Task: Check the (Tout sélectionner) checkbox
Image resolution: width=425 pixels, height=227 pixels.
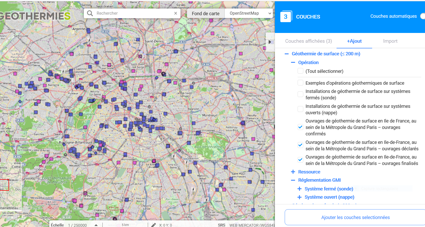Action: point(300,71)
